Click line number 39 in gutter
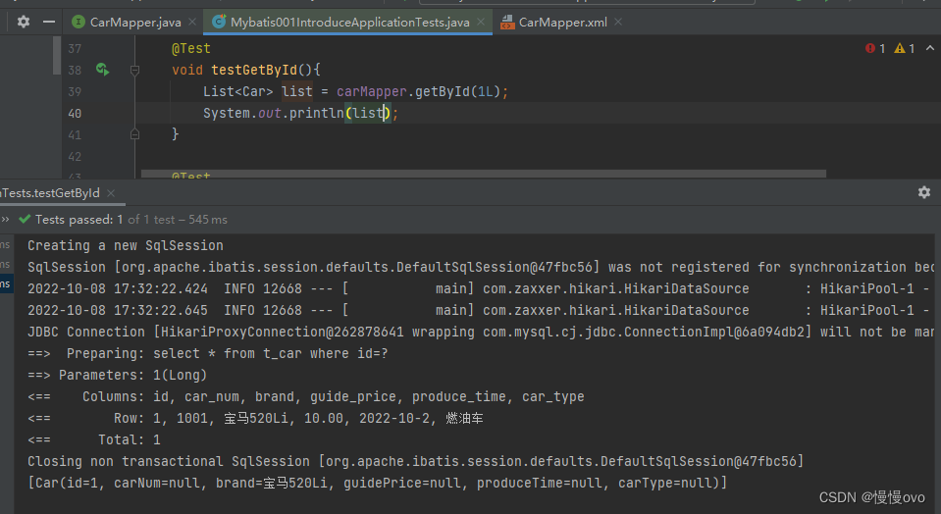 click(x=75, y=92)
